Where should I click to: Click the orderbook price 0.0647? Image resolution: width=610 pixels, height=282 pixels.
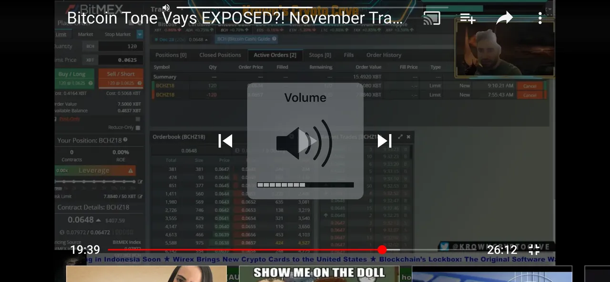coord(222,169)
